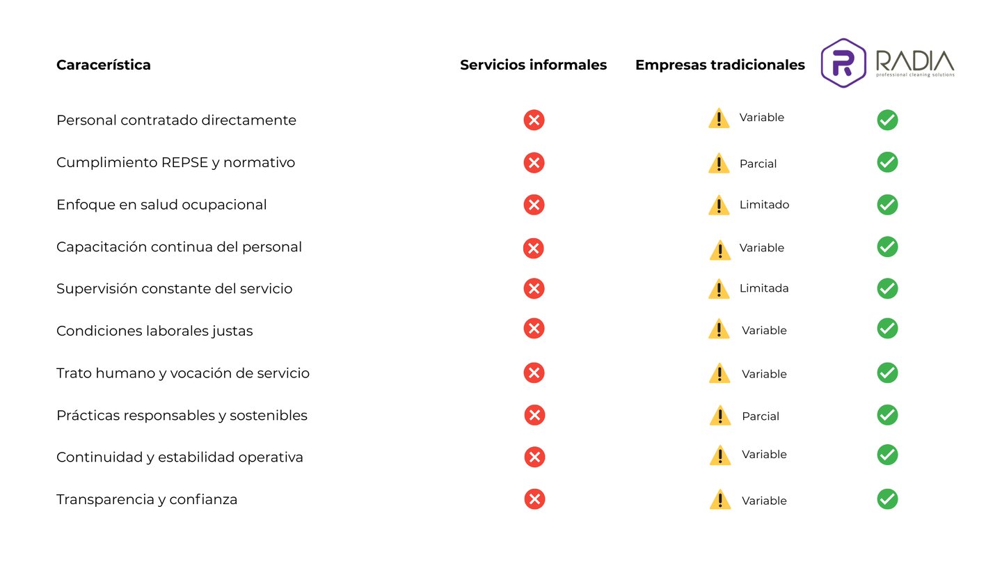Viewport: 1002px width, 564px height.
Task: Click red X for Transparencia y confianza
Action: pyautogui.click(x=534, y=499)
